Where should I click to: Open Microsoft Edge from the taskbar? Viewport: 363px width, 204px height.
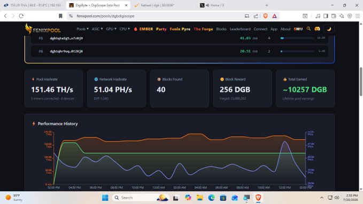coord(211,198)
